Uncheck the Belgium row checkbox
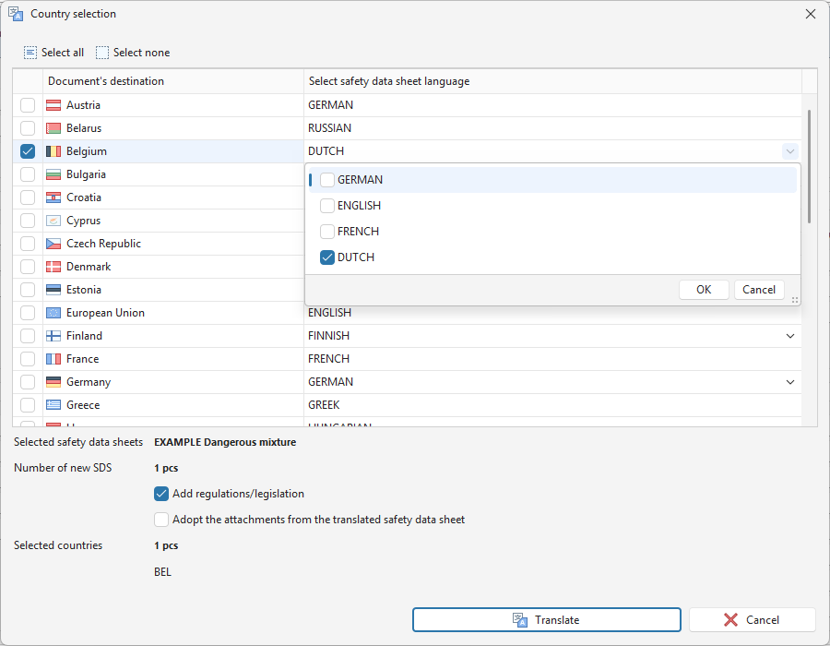830x646 pixels. [x=28, y=151]
